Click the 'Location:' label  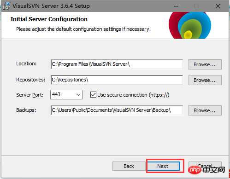(x=26, y=64)
